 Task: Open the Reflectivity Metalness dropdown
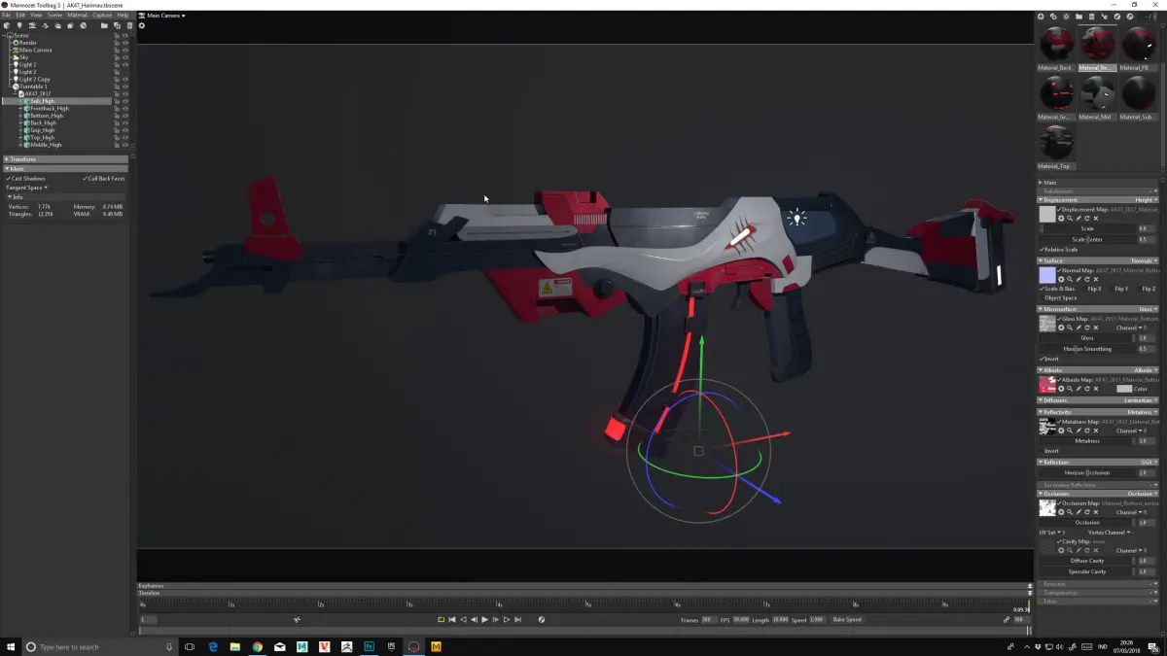click(1142, 412)
